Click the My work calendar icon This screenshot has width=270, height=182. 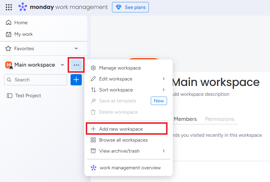pos(8,34)
